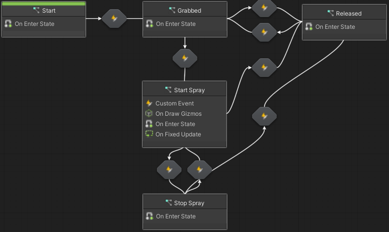Viewport: 389px width, 232px height.
Task: Click On Enter State in Released node
Action: tap(335, 27)
